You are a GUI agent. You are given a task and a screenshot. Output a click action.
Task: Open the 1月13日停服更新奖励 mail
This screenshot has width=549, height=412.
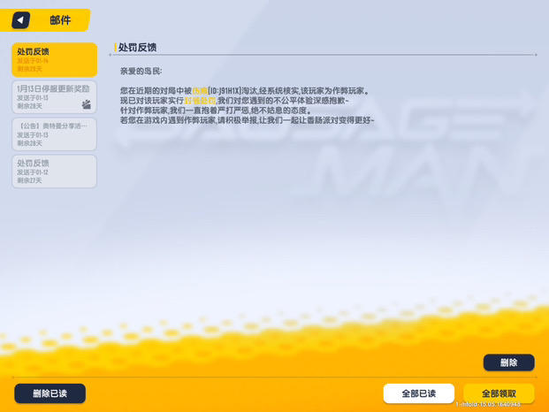[55, 97]
